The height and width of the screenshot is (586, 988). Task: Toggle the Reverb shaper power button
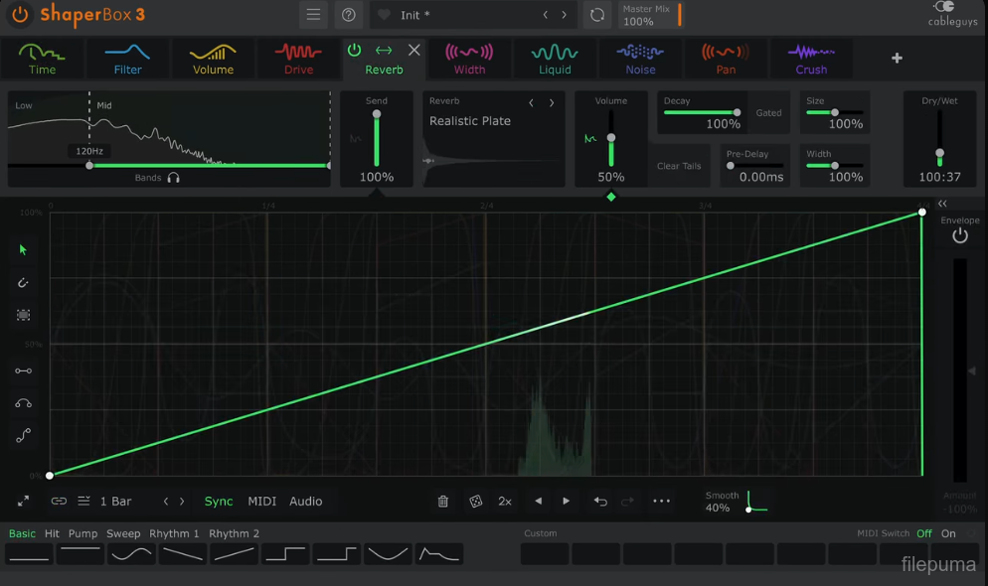click(354, 50)
